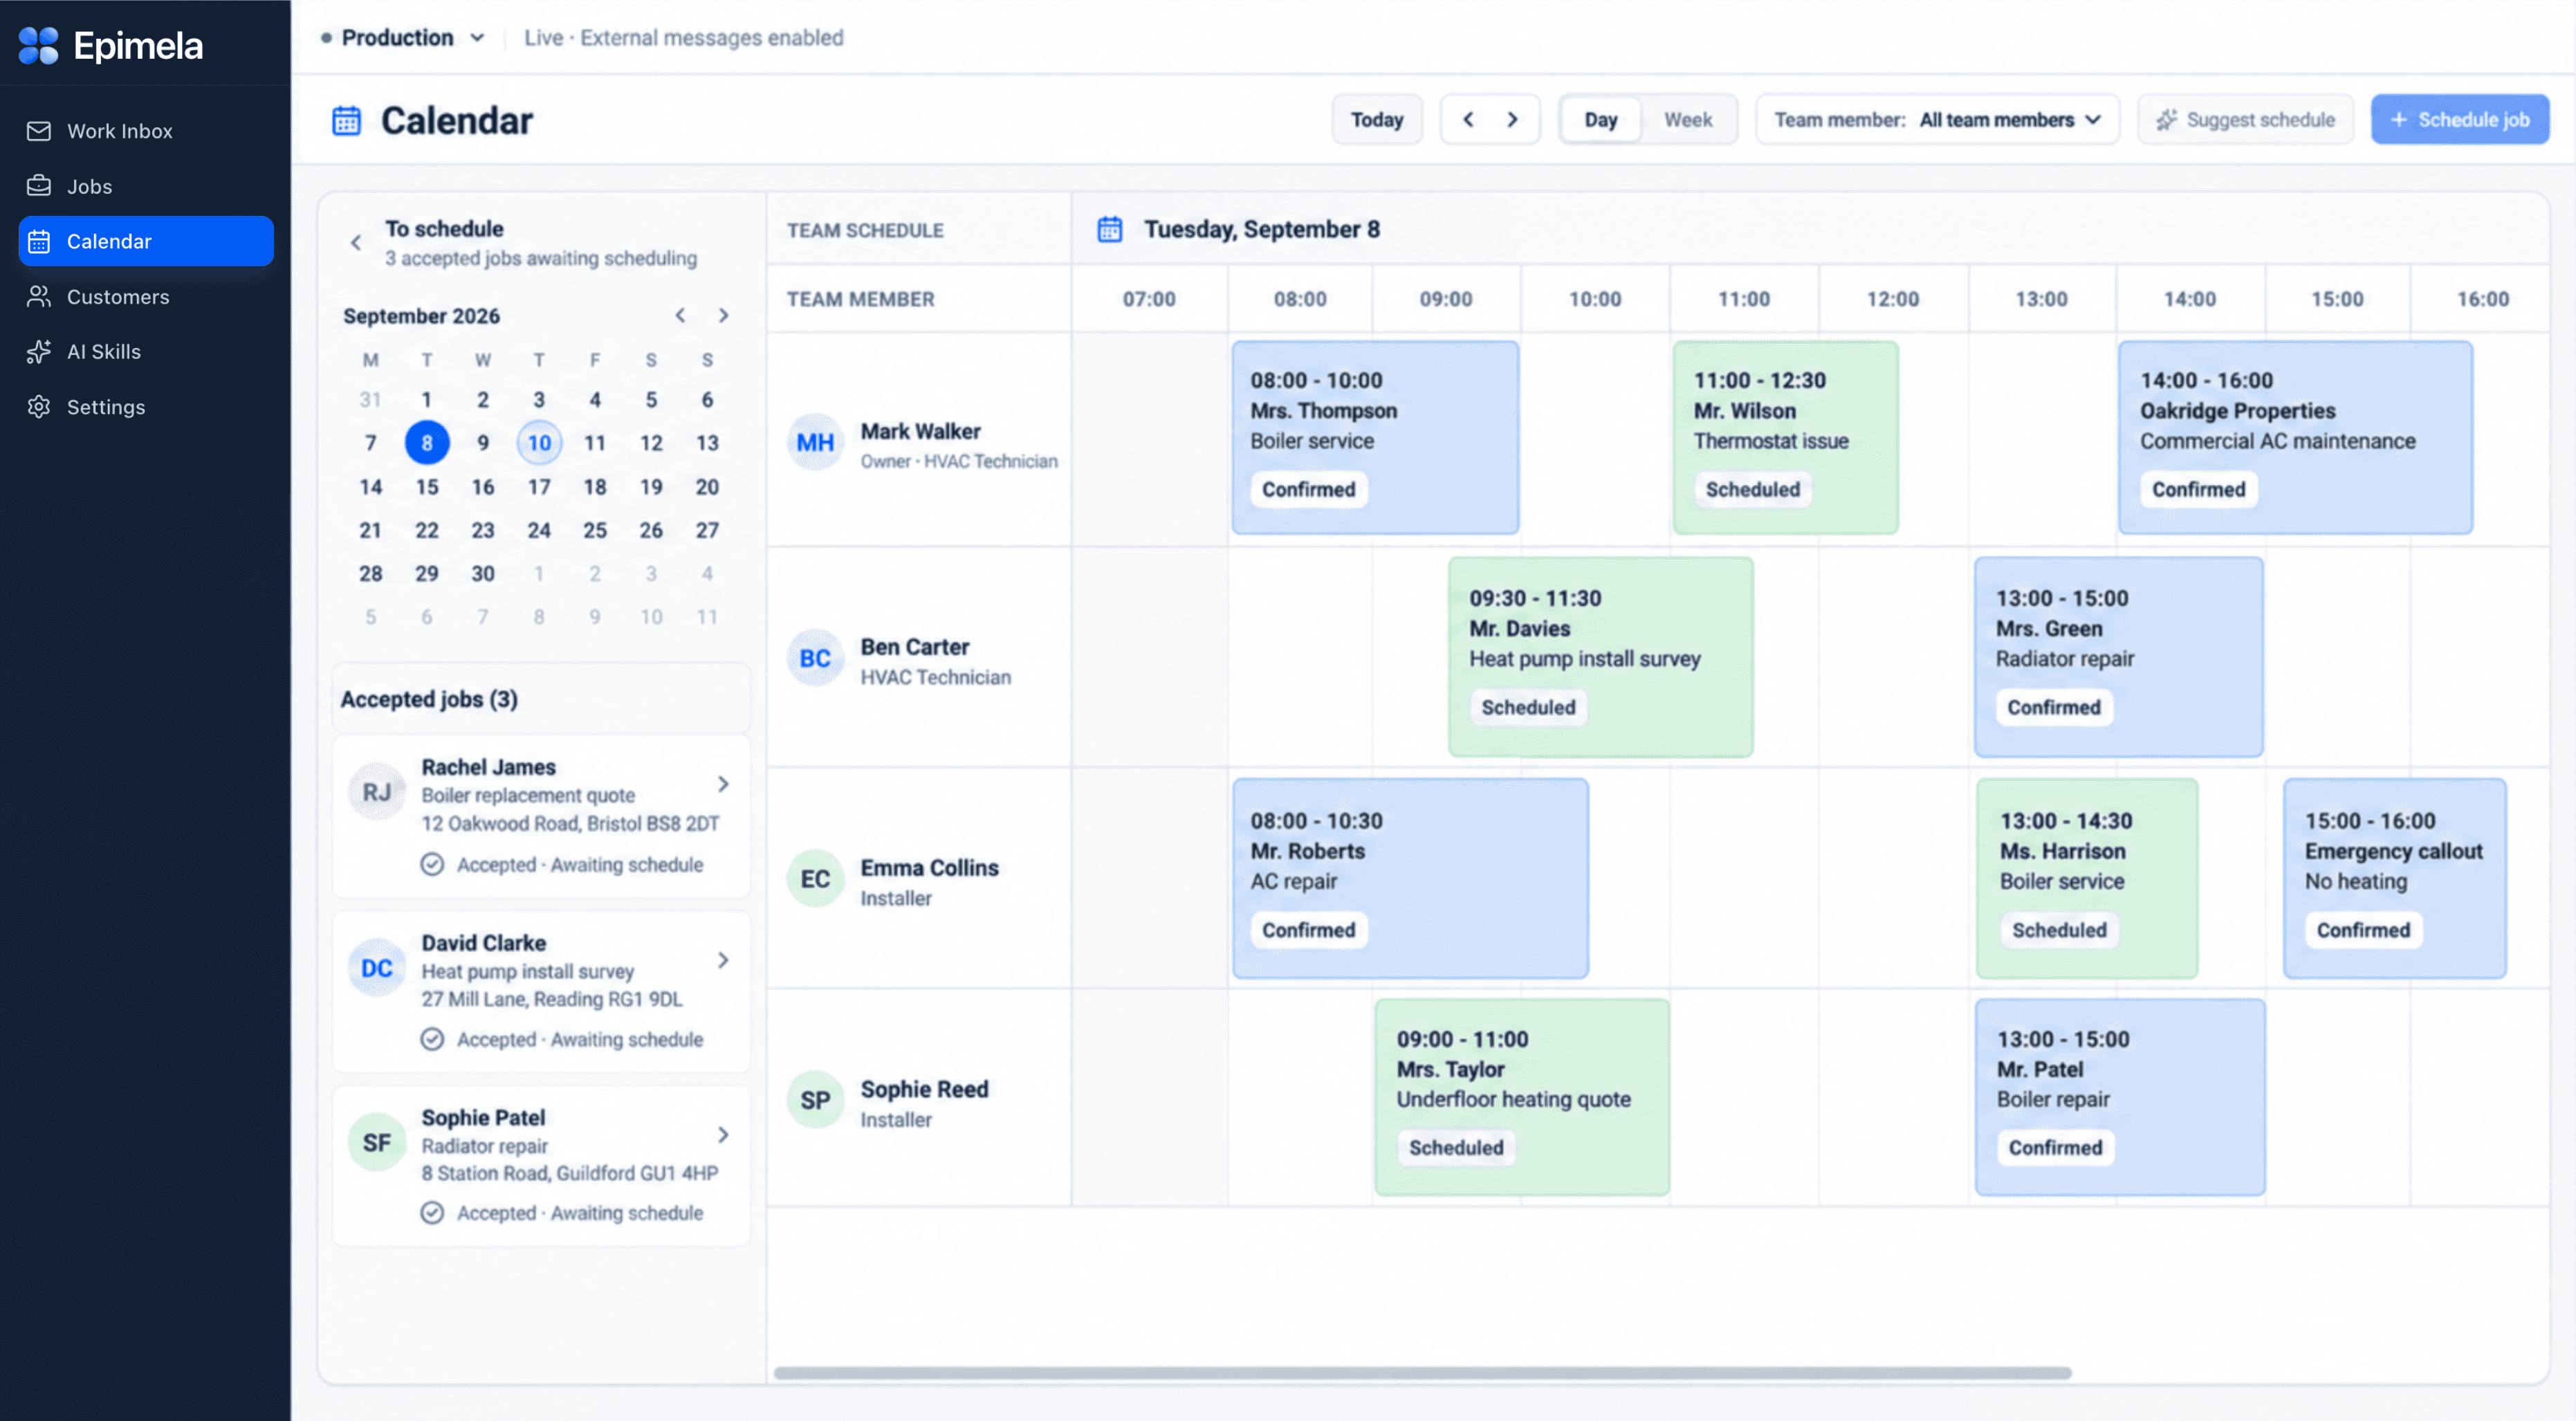Click the Epimela logo icon
The width and height of the screenshot is (2576, 1421).
(39, 45)
